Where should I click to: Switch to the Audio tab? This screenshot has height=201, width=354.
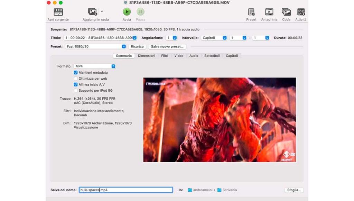194,56
